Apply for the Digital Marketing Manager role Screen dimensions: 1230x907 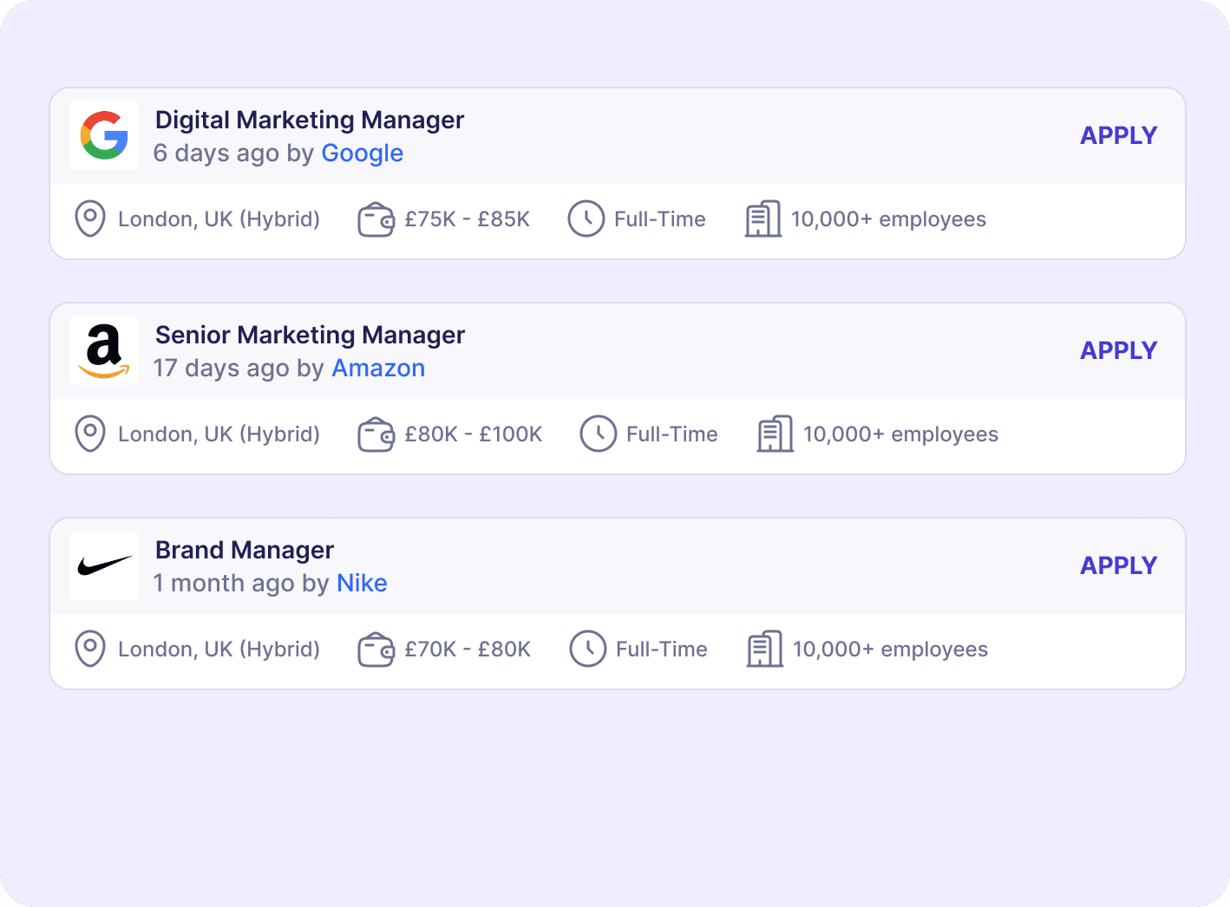[x=1118, y=135]
